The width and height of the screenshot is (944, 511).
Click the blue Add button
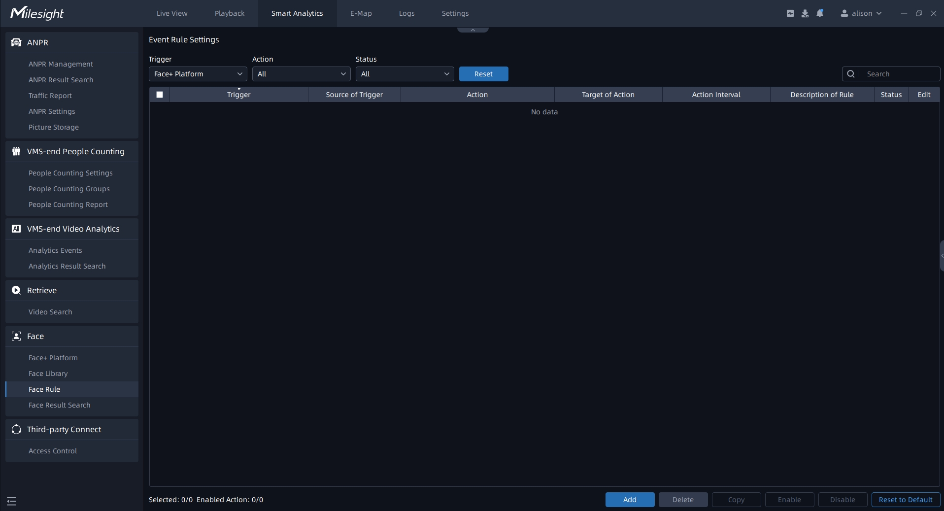[630, 500]
